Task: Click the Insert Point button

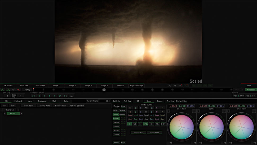Action: point(28,106)
